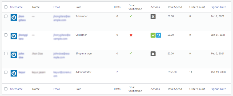Screen dimensions: 233x96
Task: Click the Jhon Doe name cell
Action: [37, 54]
